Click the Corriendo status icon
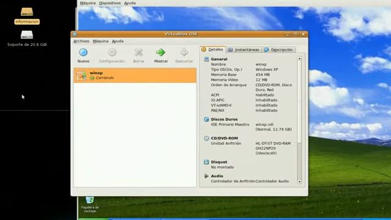Image resolution: width=391 pixels, height=220 pixels. pos(92,78)
